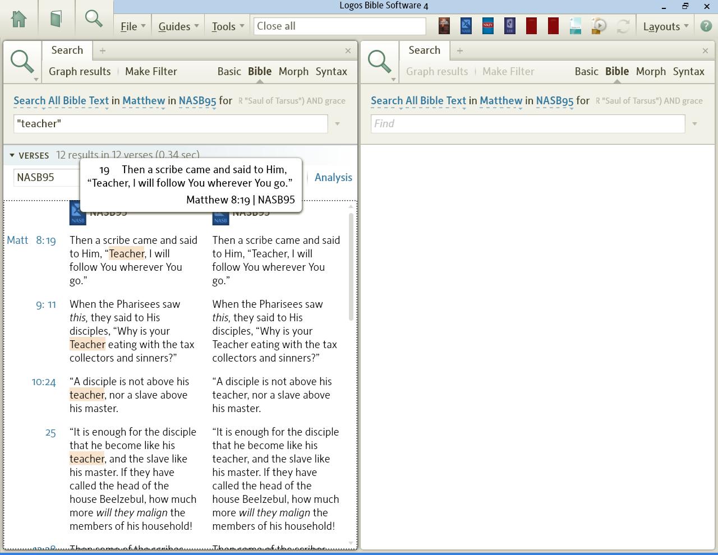Expand left search query history dropdown
This screenshot has height=555, width=718.
pyautogui.click(x=337, y=124)
